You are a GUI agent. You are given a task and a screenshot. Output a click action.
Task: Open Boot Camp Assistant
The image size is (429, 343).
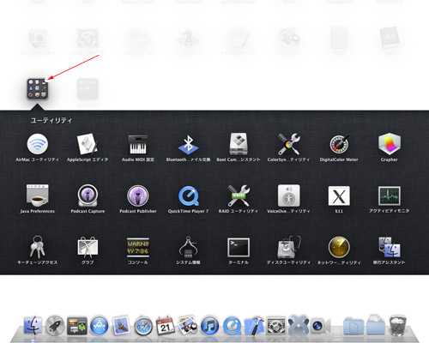(239, 144)
